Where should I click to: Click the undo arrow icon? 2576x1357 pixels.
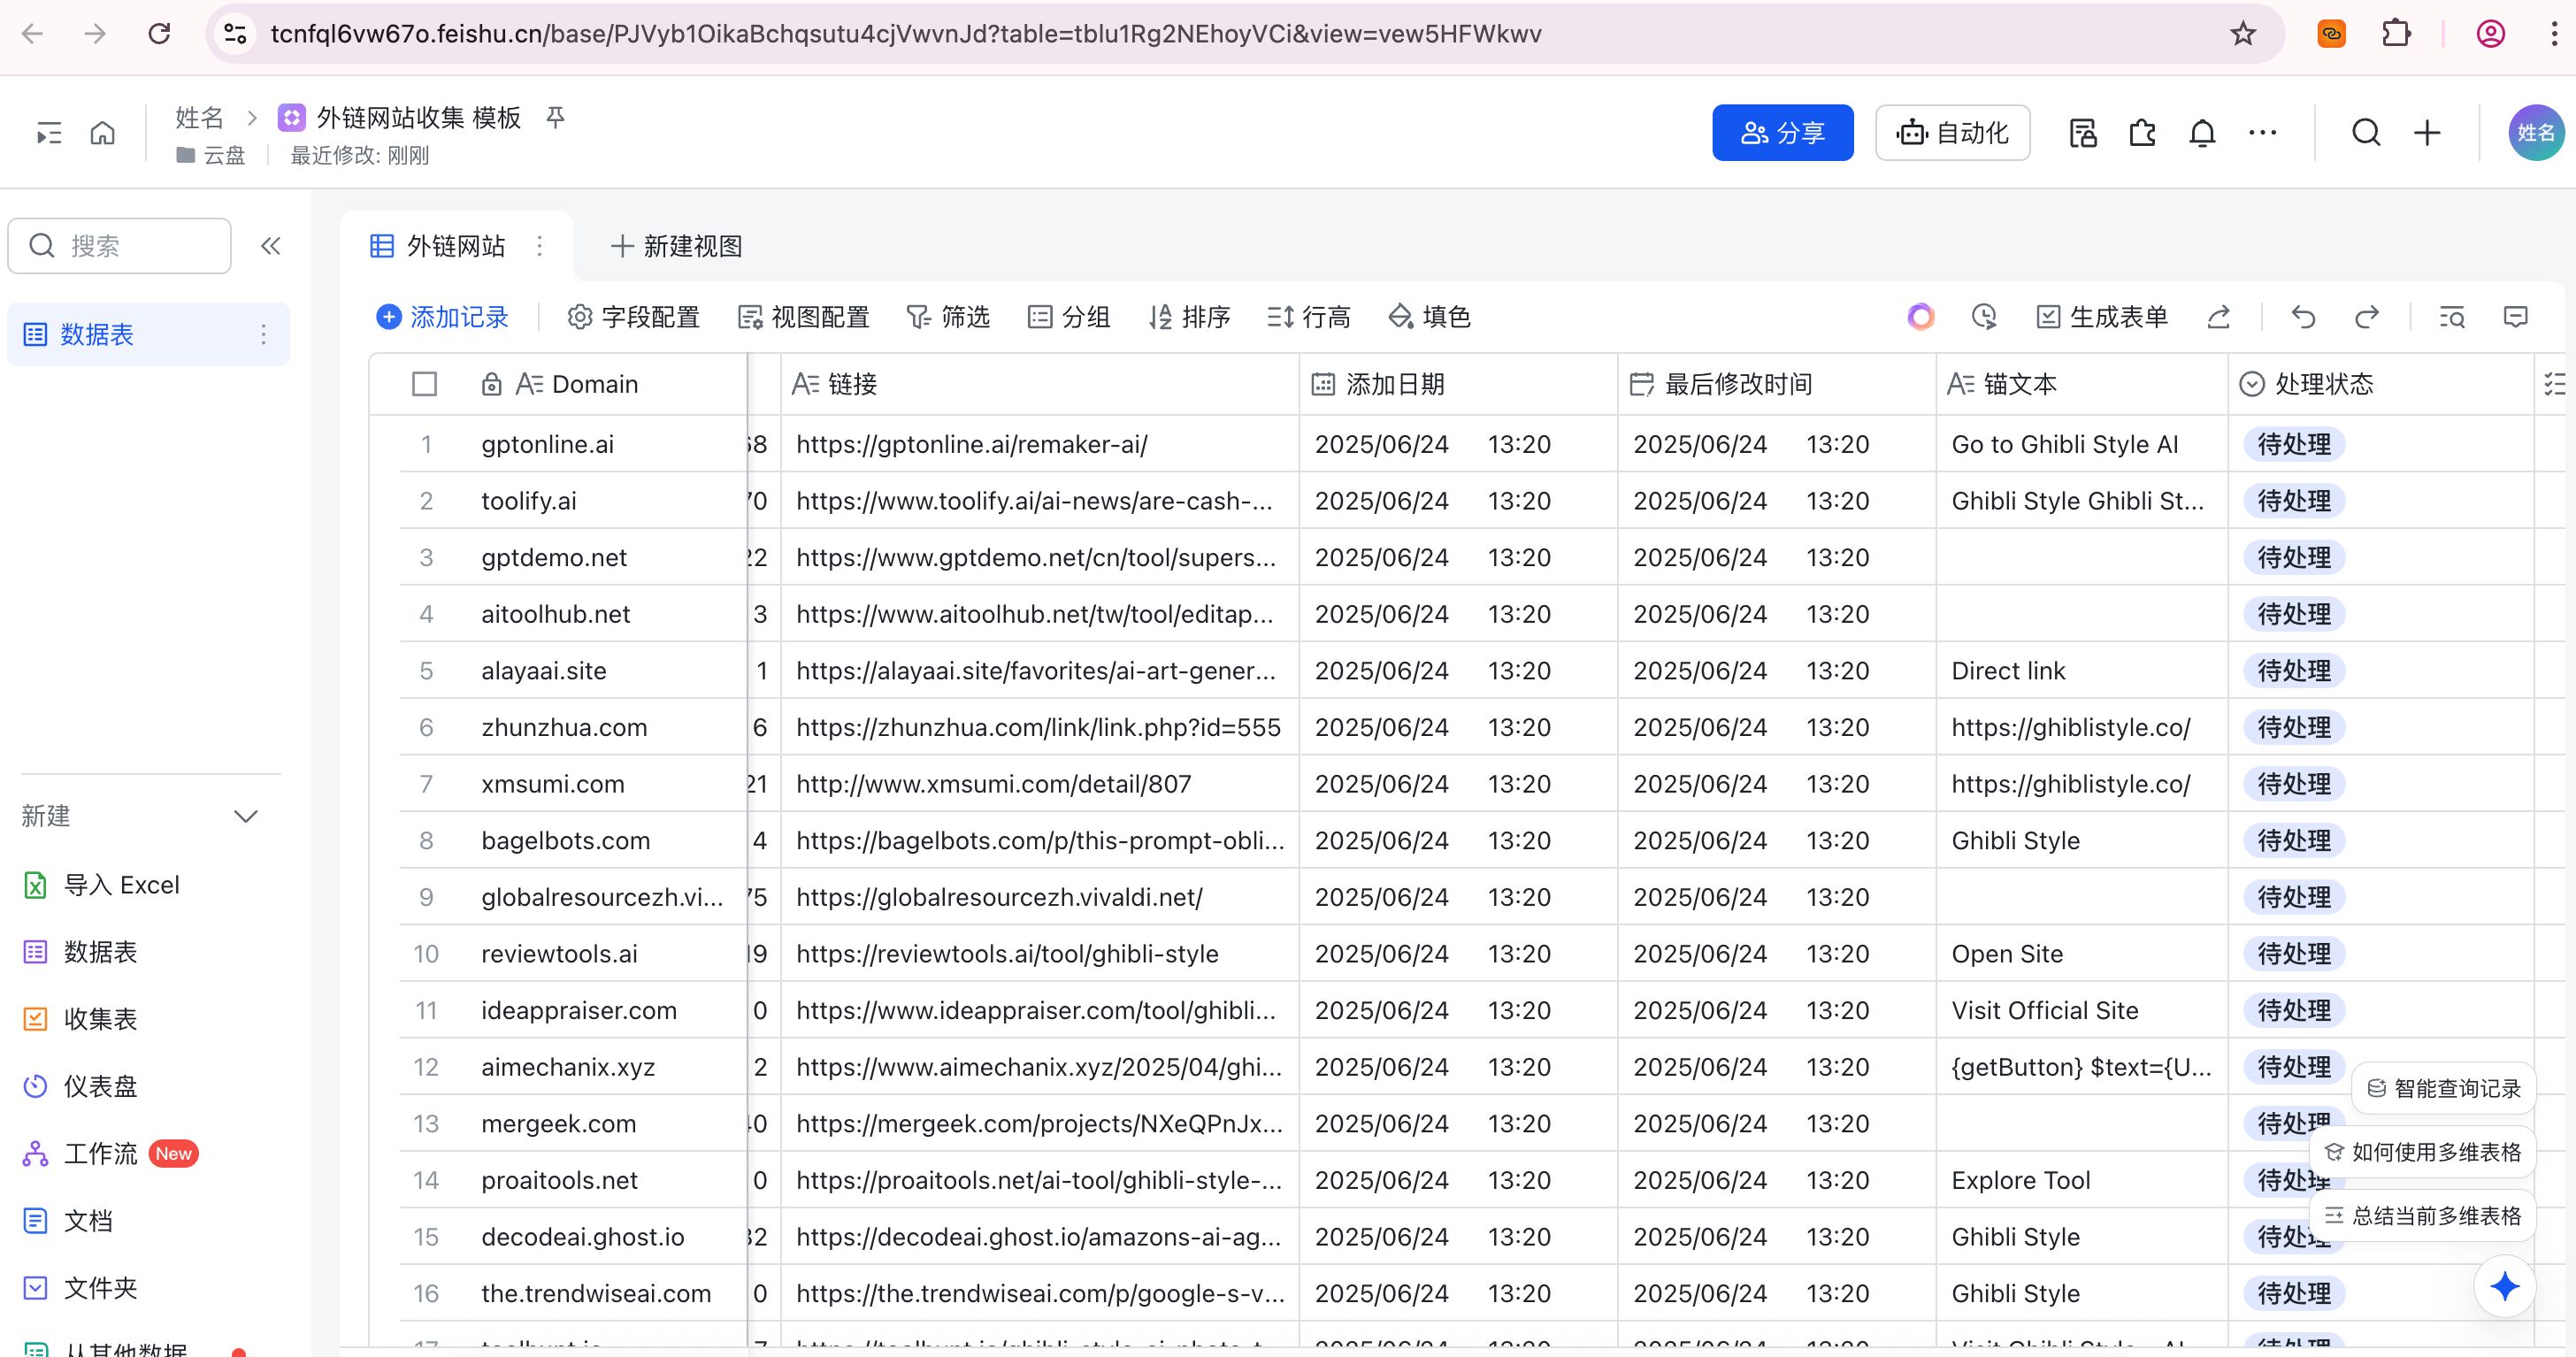pos(2303,317)
